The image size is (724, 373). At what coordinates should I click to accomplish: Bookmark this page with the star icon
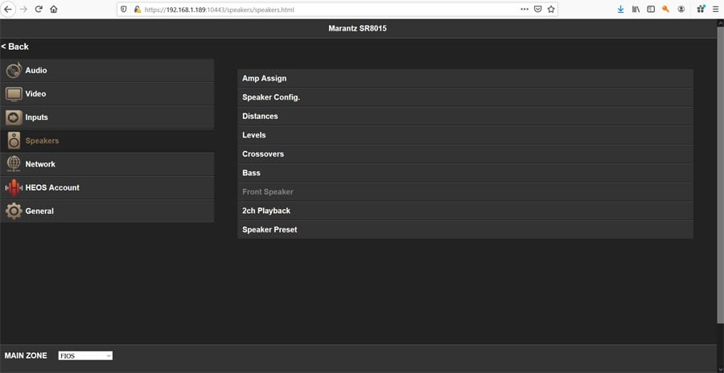click(551, 9)
